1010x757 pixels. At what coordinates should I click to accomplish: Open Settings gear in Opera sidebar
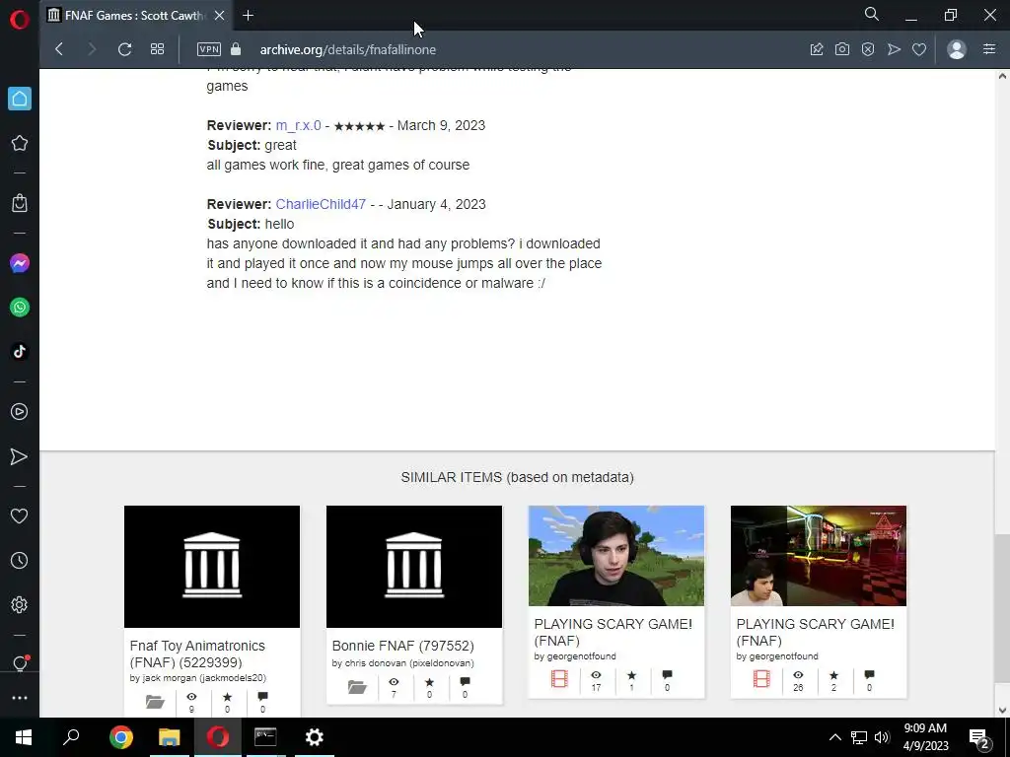pos(20,604)
